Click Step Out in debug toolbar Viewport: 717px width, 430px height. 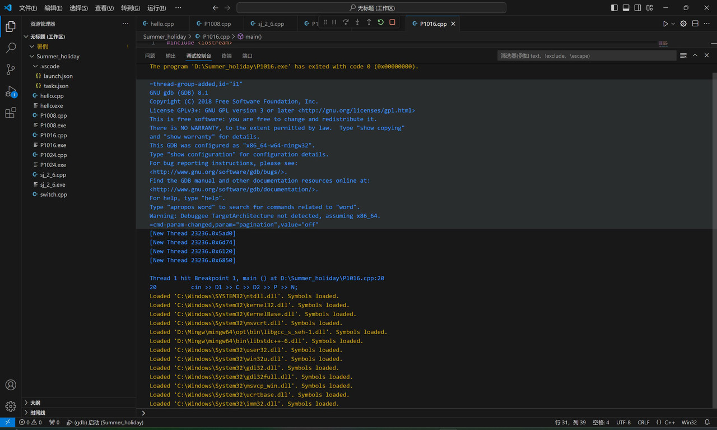369,22
